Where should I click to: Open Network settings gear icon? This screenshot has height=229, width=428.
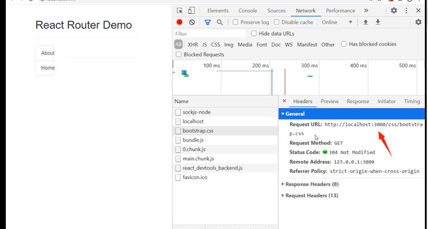coord(418,22)
